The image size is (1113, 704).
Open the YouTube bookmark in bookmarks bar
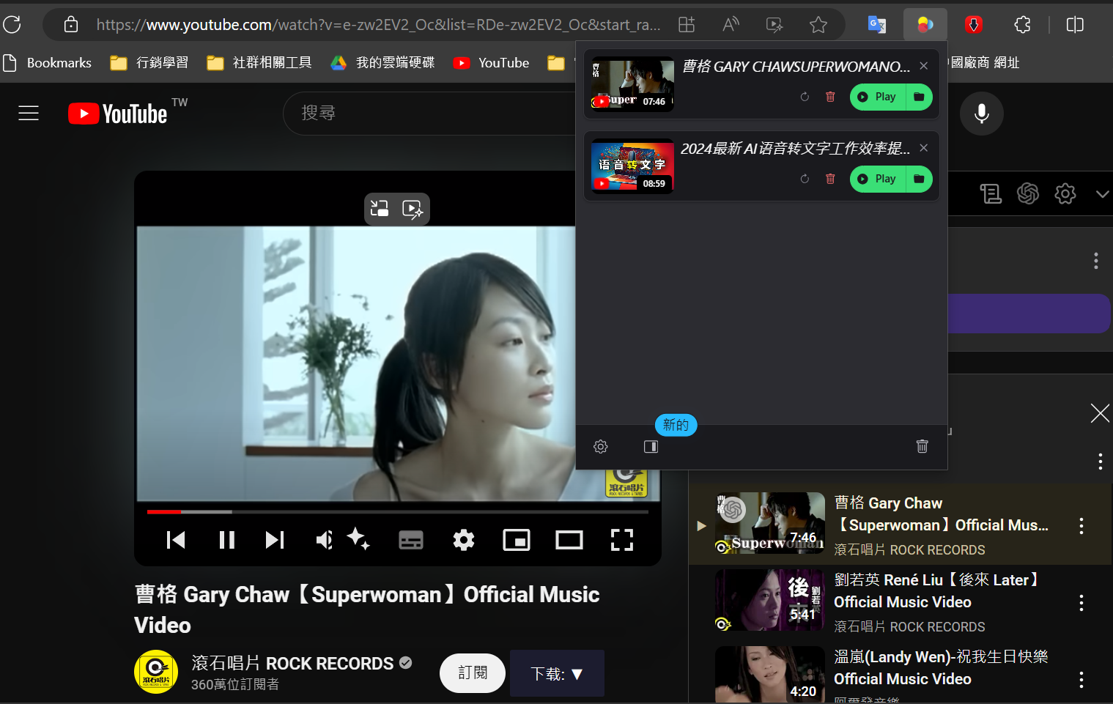click(492, 63)
